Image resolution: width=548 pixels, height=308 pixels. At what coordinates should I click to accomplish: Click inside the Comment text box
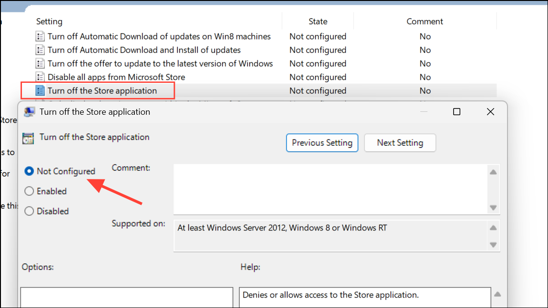tap(330, 189)
